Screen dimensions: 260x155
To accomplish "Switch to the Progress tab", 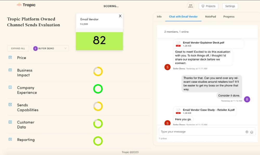I will [x=229, y=17].
